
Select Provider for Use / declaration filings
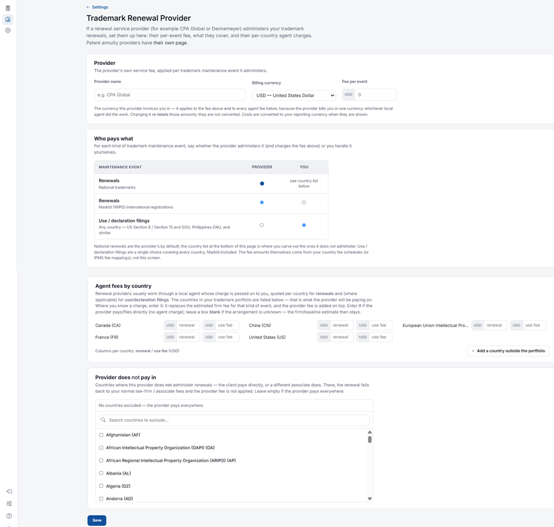click(x=262, y=225)
